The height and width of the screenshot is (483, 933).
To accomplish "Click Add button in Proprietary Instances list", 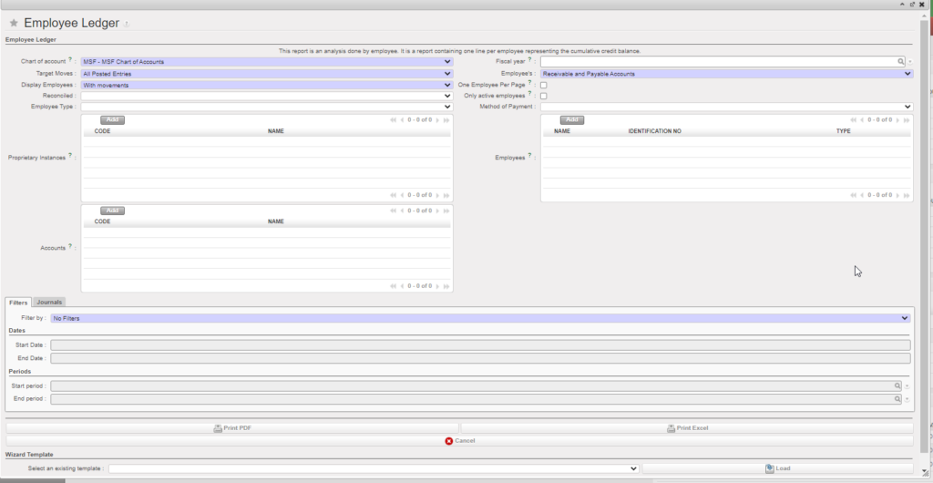I will point(112,119).
